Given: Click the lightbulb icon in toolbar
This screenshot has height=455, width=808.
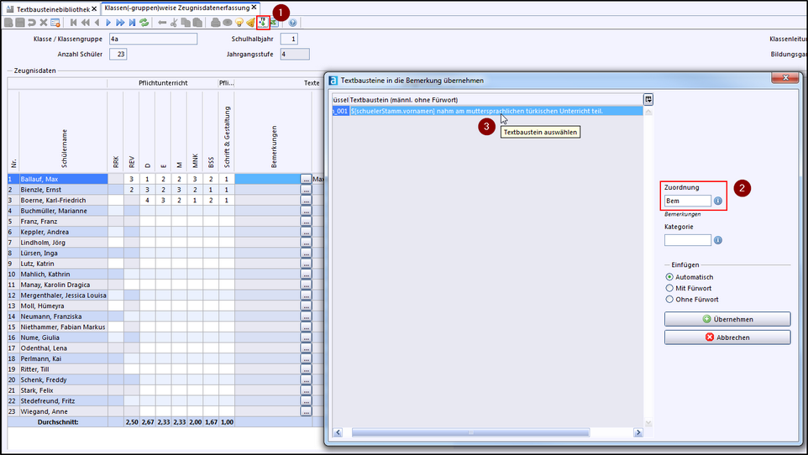Looking at the screenshot, I should coord(239,23).
